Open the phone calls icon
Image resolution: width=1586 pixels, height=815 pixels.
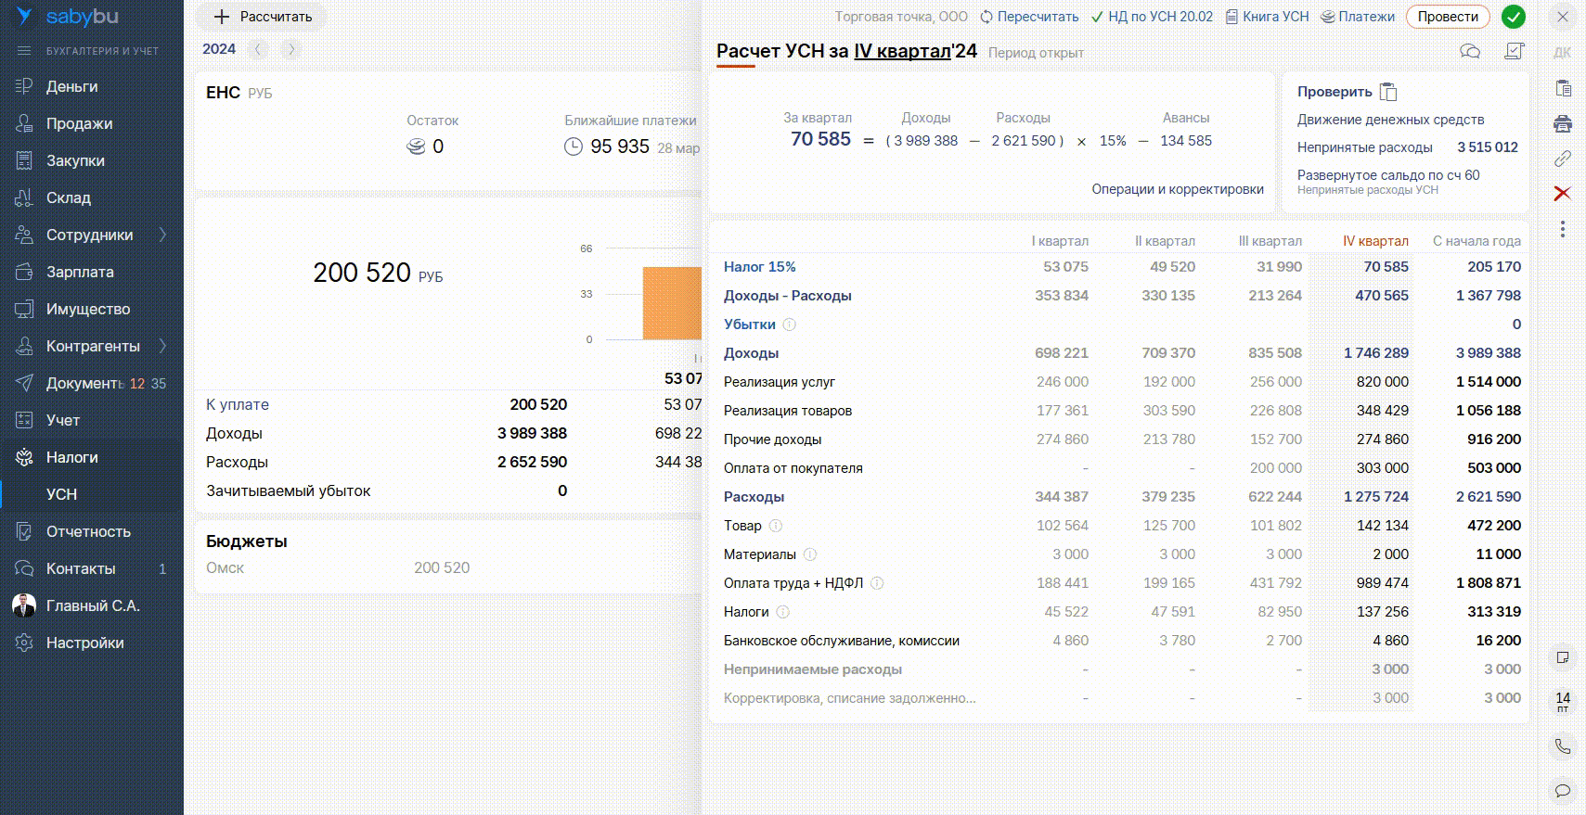pyautogui.click(x=1563, y=745)
